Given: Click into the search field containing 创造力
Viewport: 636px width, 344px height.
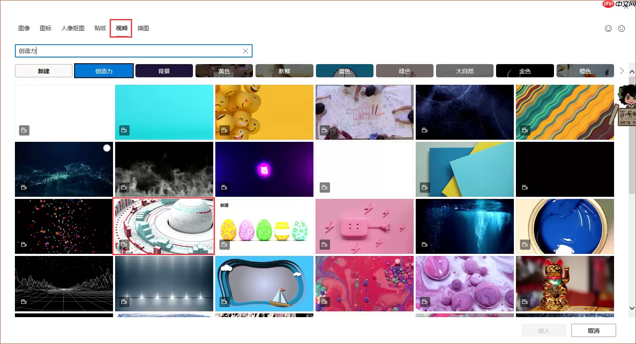Looking at the screenshot, I should [133, 51].
